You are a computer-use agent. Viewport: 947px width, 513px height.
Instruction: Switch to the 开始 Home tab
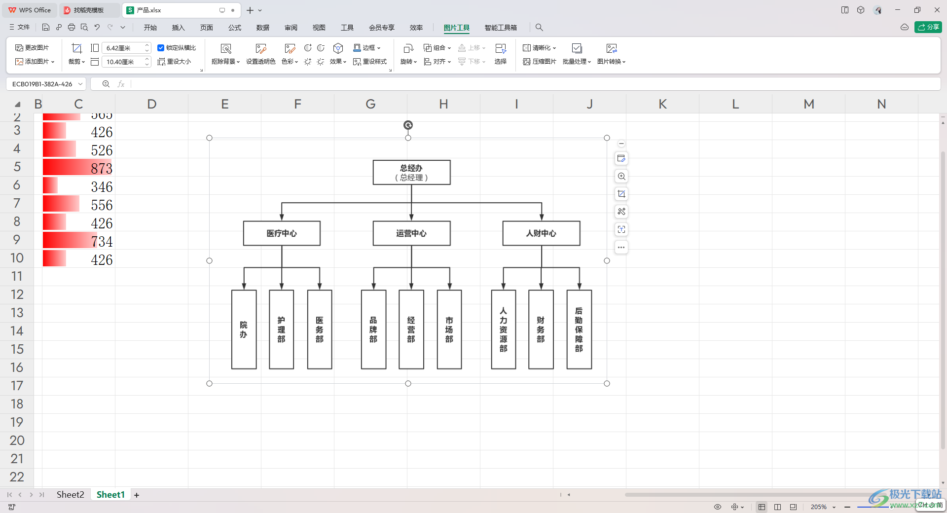[x=150, y=28]
